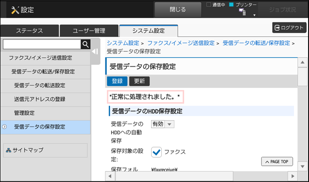Collapse the sidebar with arrow handle
The image size is (309, 182).
[95, 52]
